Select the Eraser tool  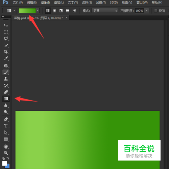6,92
